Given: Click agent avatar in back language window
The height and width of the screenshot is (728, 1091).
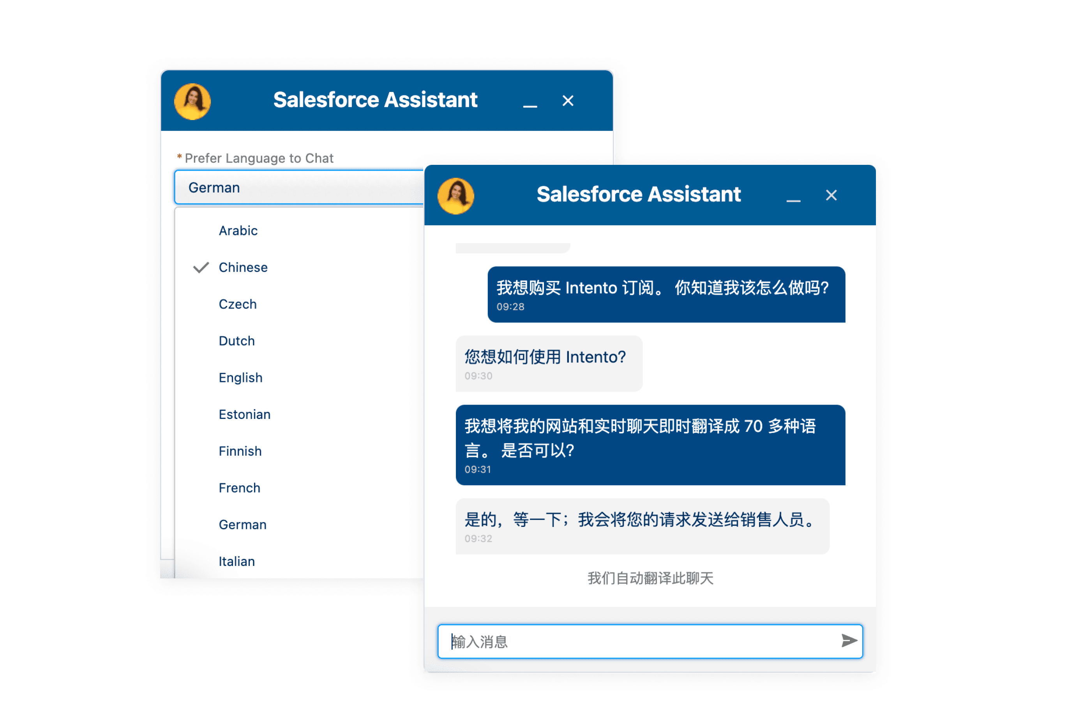Looking at the screenshot, I should [x=192, y=101].
